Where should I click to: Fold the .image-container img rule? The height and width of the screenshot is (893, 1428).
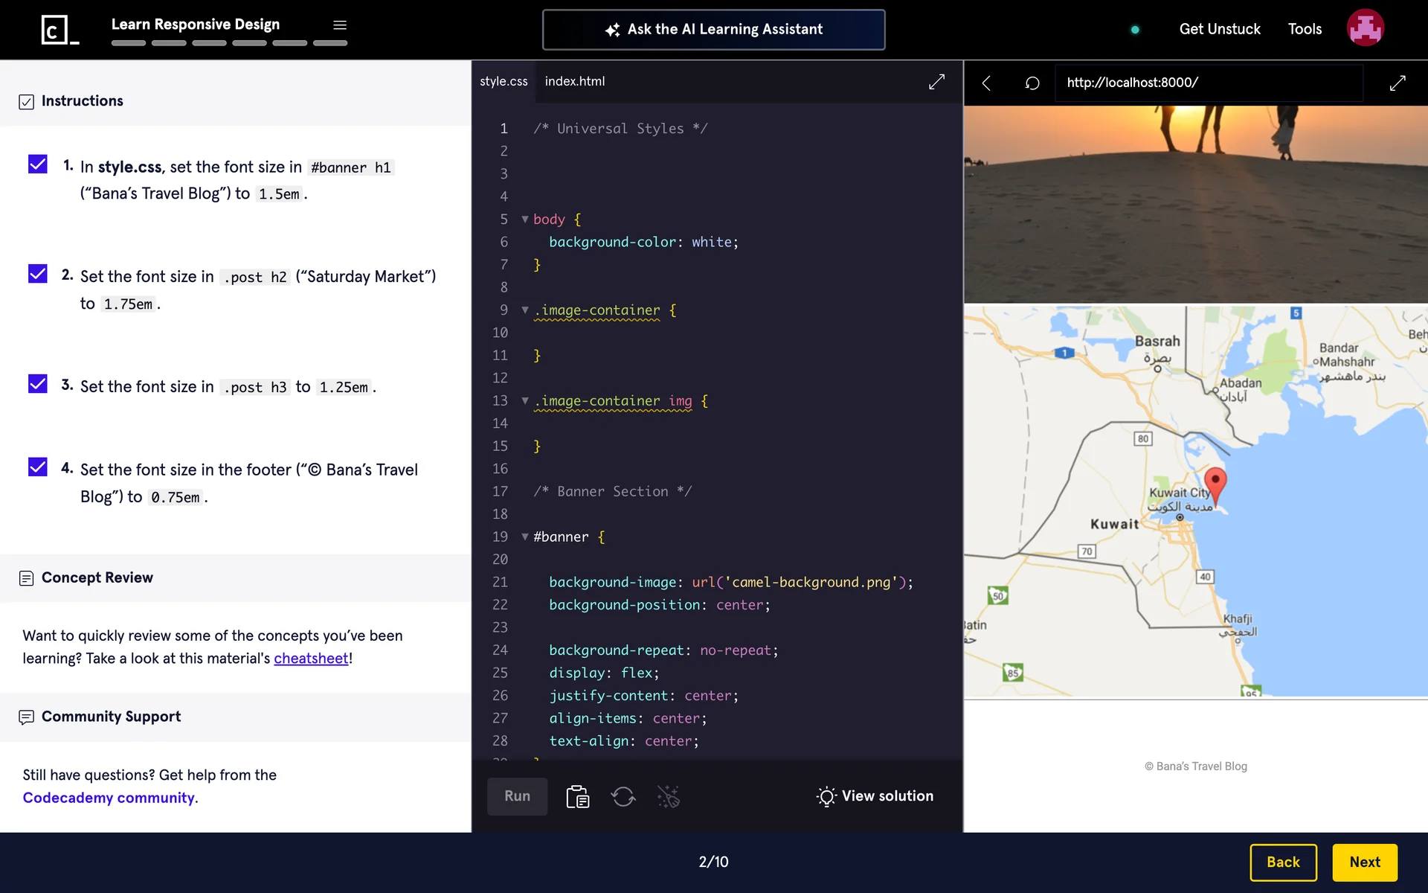(x=525, y=400)
